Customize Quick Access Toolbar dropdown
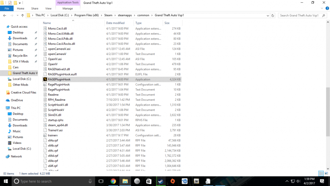330x186 pixels. coord(20,3)
